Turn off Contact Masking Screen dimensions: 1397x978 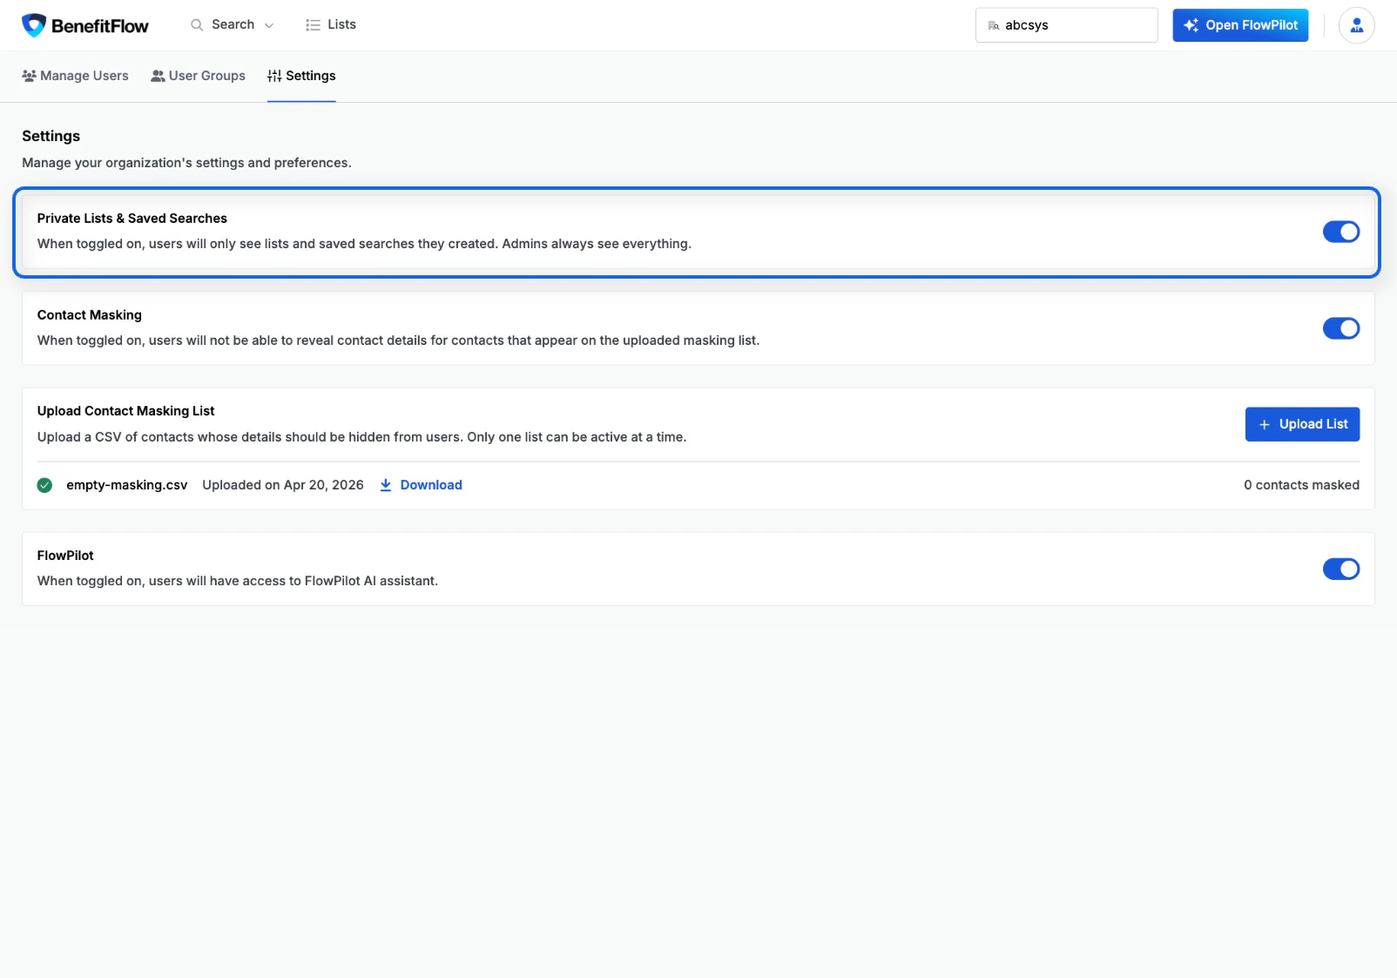pos(1340,328)
